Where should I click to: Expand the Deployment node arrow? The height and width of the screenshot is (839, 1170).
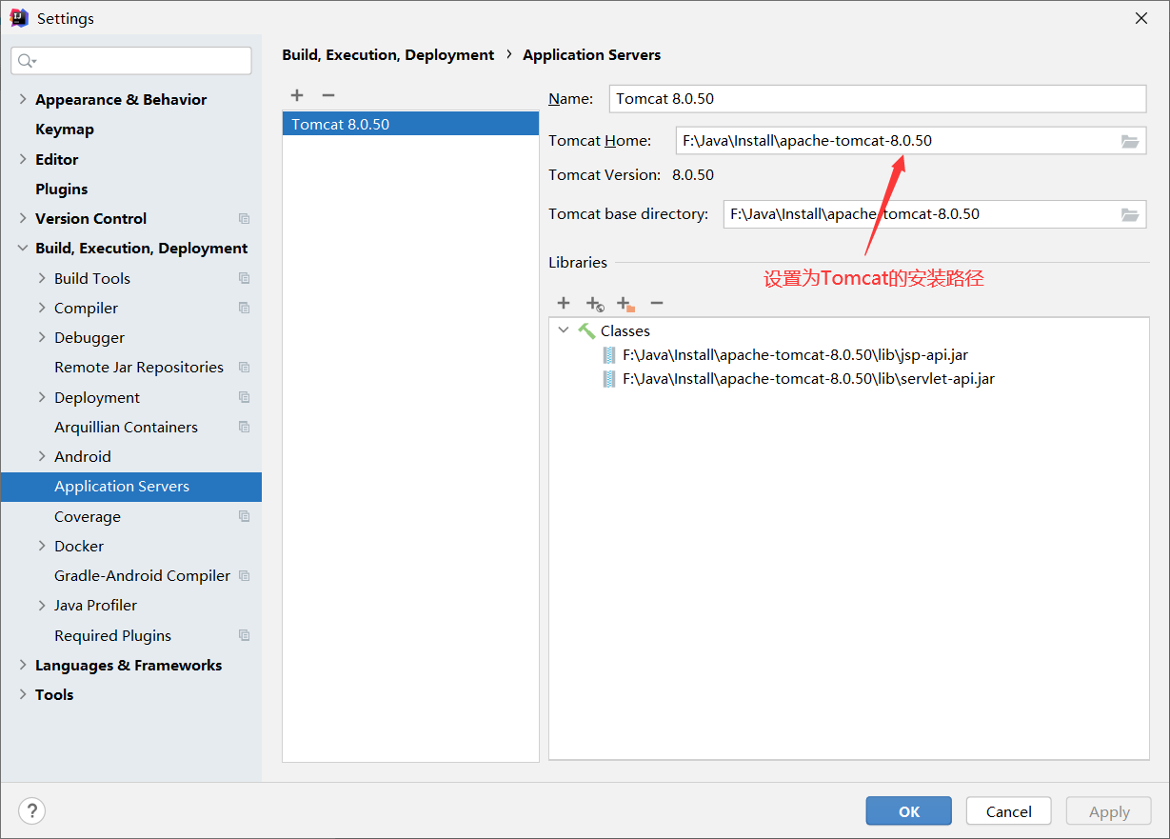pyautogui.click(x=42, y=397)
